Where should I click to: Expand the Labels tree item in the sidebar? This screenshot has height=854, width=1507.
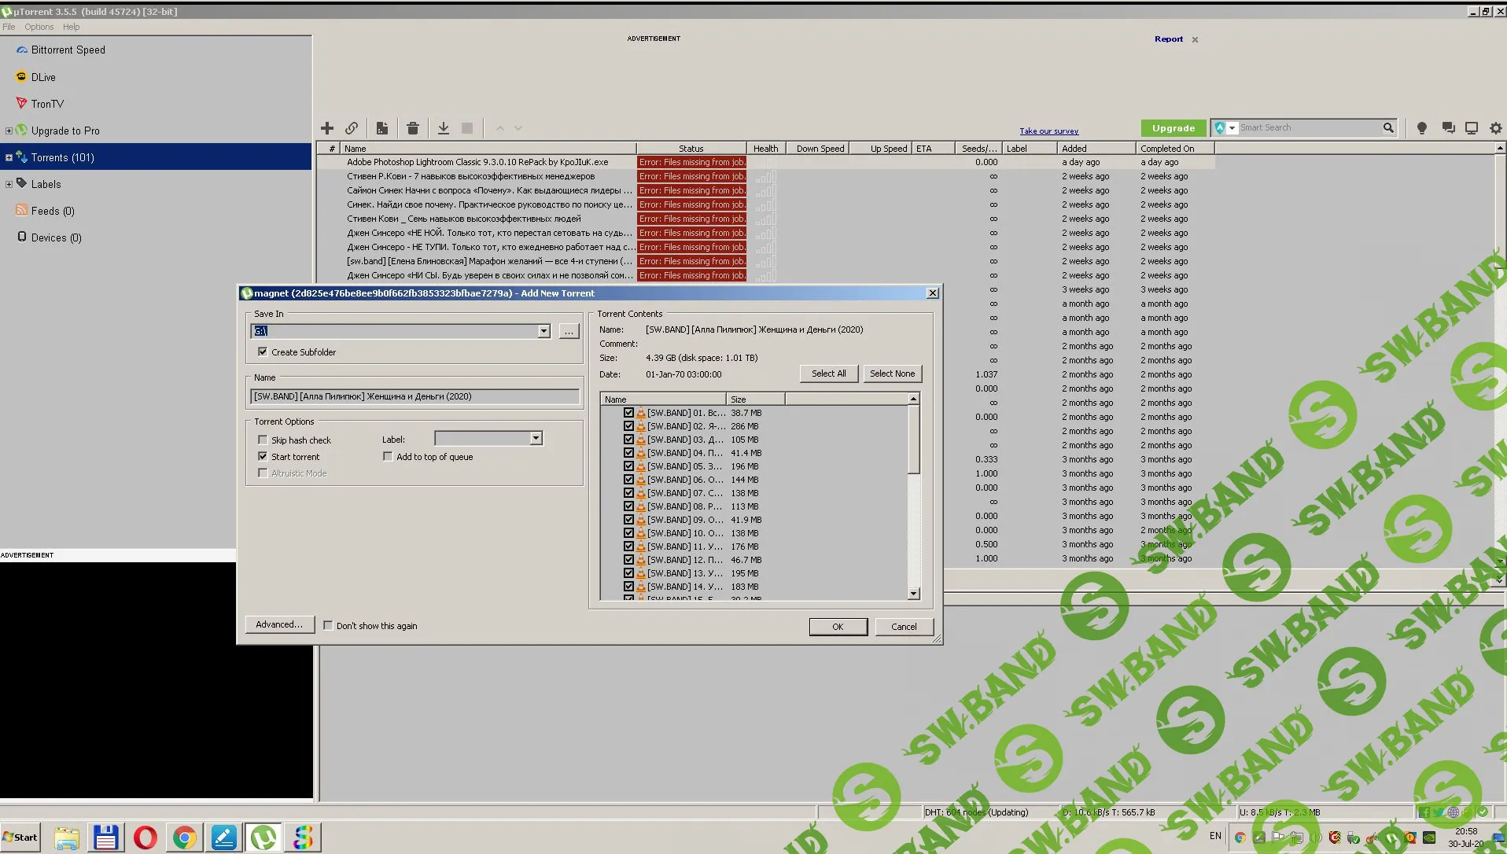point(9,184)
